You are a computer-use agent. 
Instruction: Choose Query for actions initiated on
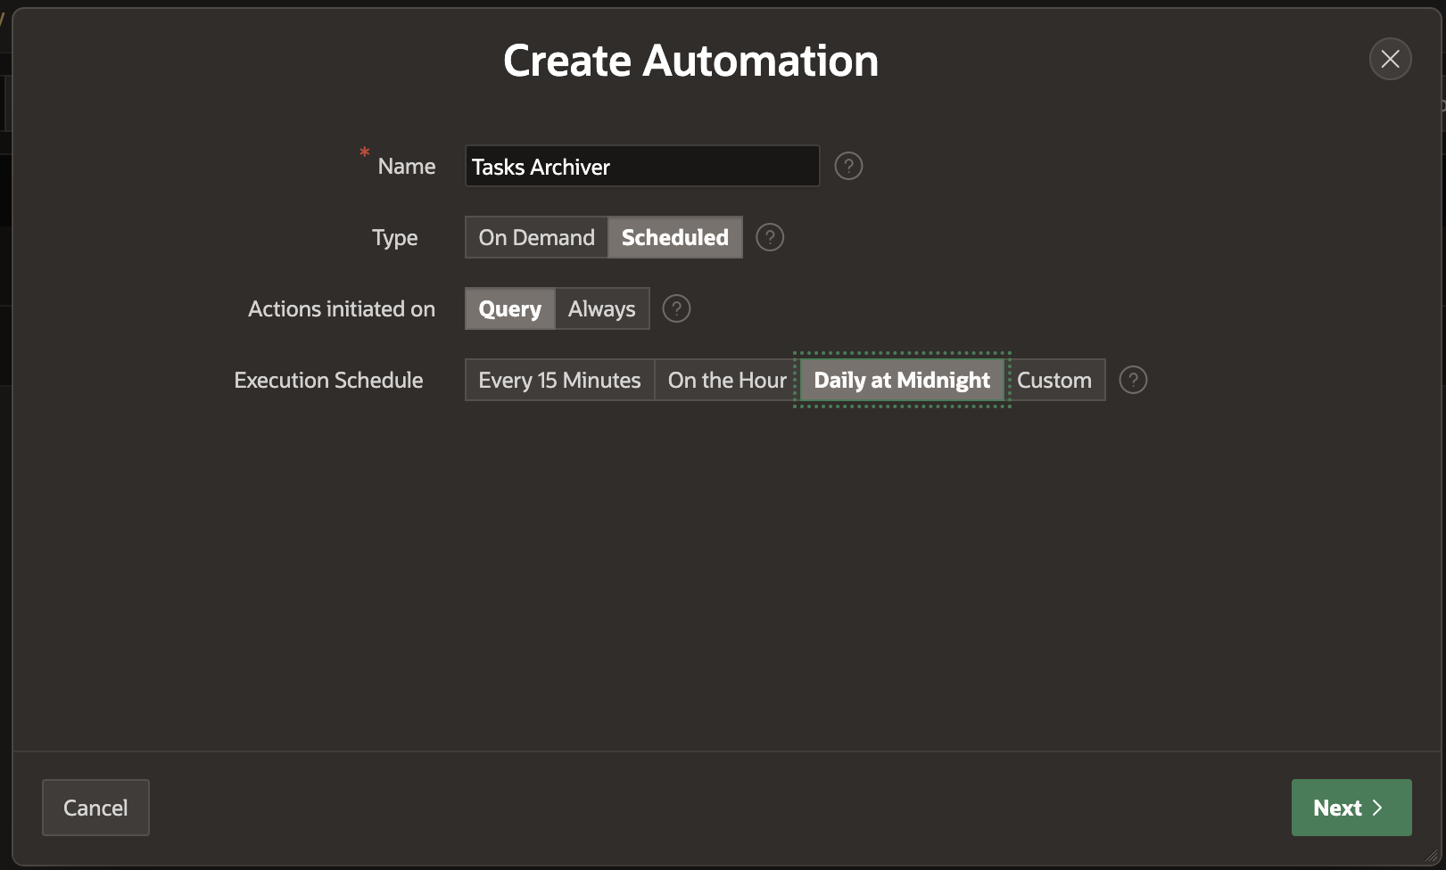coord(509,308)
